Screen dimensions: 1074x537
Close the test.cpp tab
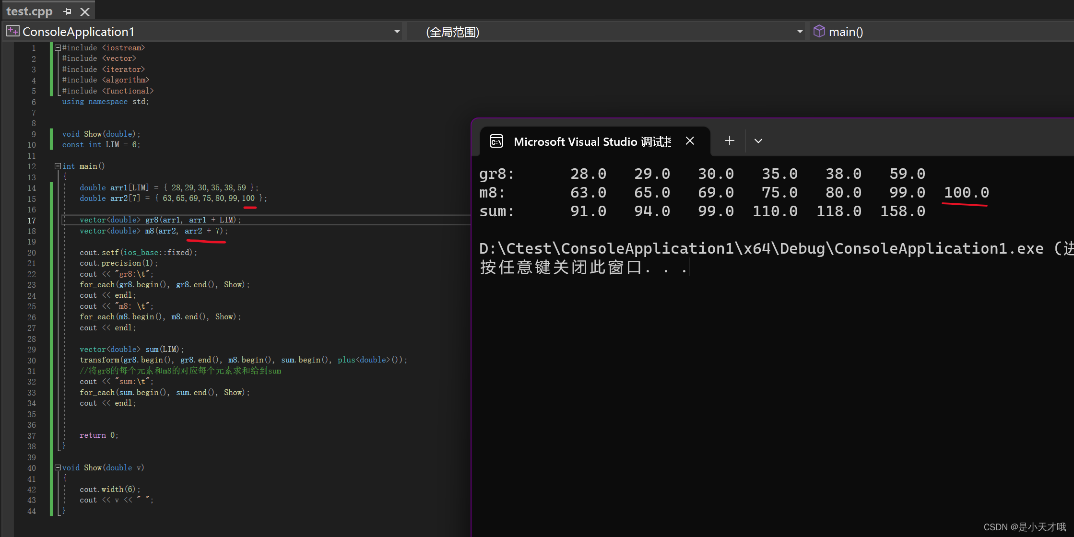[85, 12]
